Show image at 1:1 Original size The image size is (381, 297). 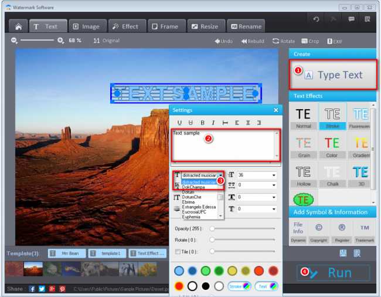(x=107, y=41)
